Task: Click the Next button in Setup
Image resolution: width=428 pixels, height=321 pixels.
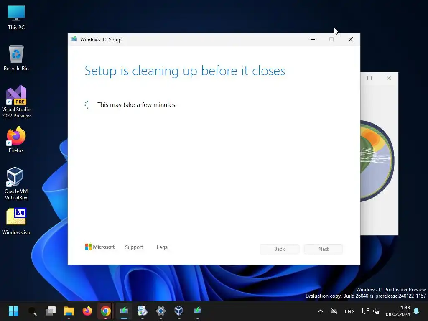Action: pos(324,249)
